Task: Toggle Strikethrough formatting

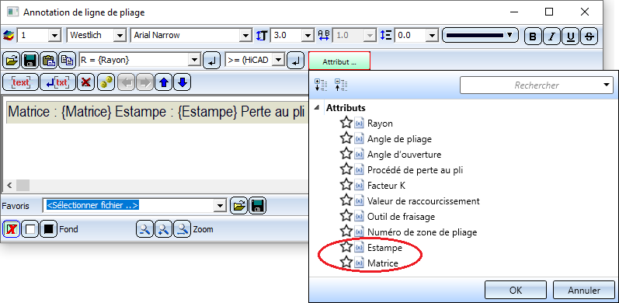Action: point(589,37)
